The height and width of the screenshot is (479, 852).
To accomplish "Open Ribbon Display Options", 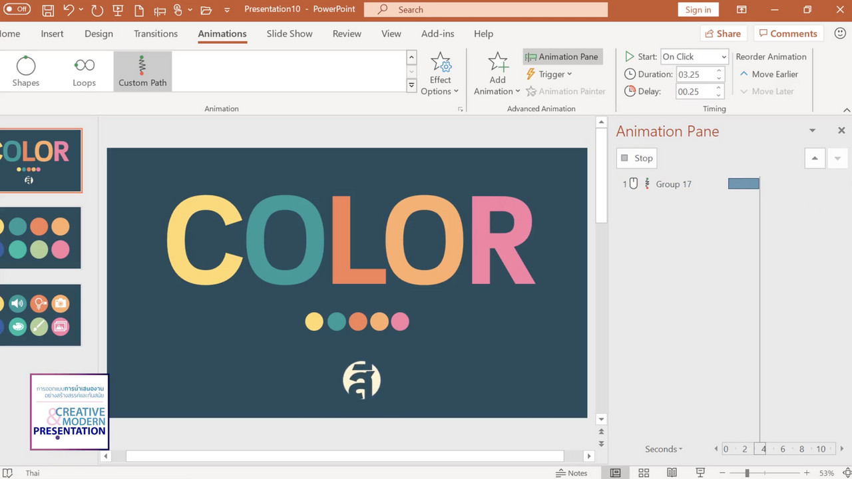I will 742,9.
